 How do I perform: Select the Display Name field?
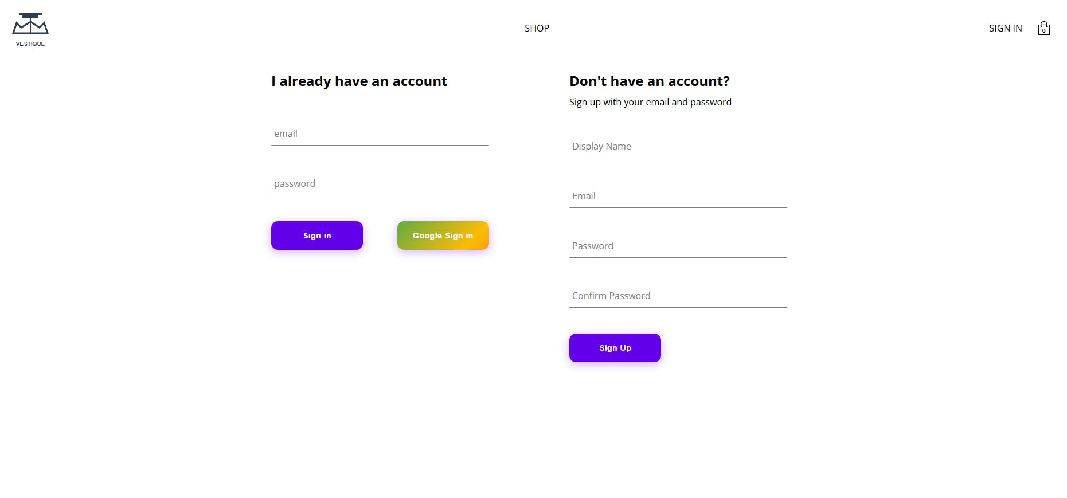(x=678, y=147)
